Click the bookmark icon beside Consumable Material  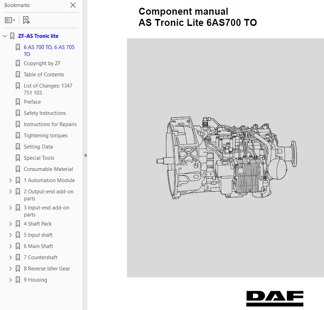[18, 169]
